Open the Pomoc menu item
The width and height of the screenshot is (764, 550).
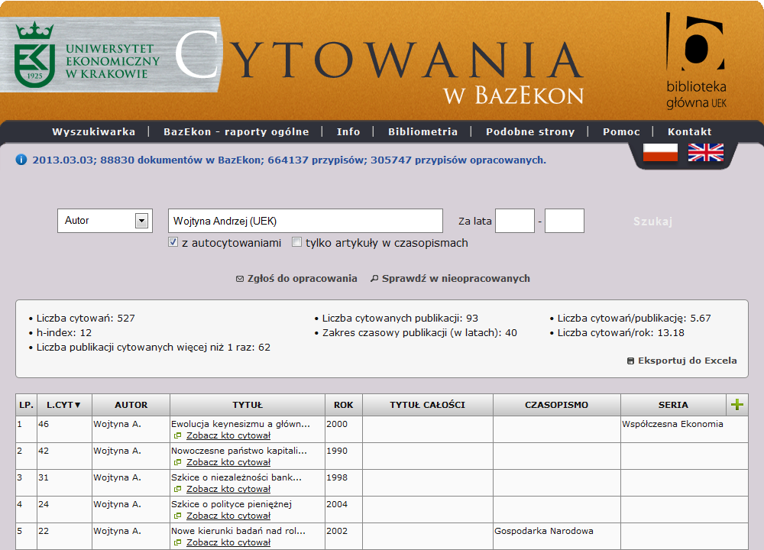point(621,131)
